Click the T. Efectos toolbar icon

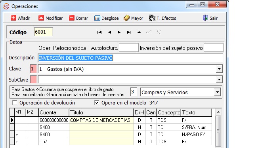152,18
